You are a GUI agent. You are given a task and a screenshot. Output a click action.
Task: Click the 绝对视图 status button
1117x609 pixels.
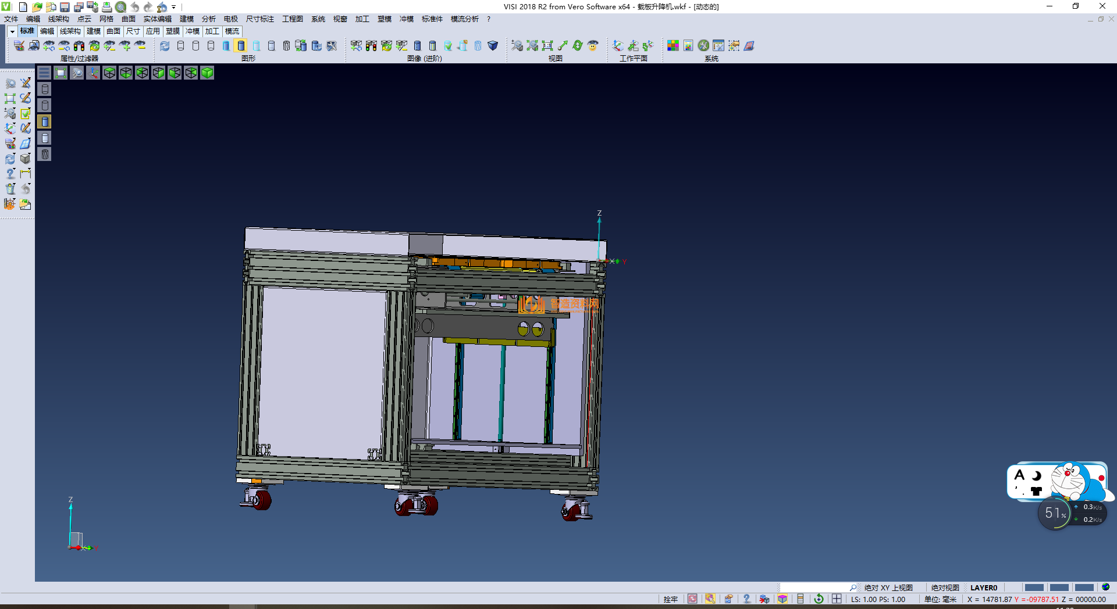[945, 587]
